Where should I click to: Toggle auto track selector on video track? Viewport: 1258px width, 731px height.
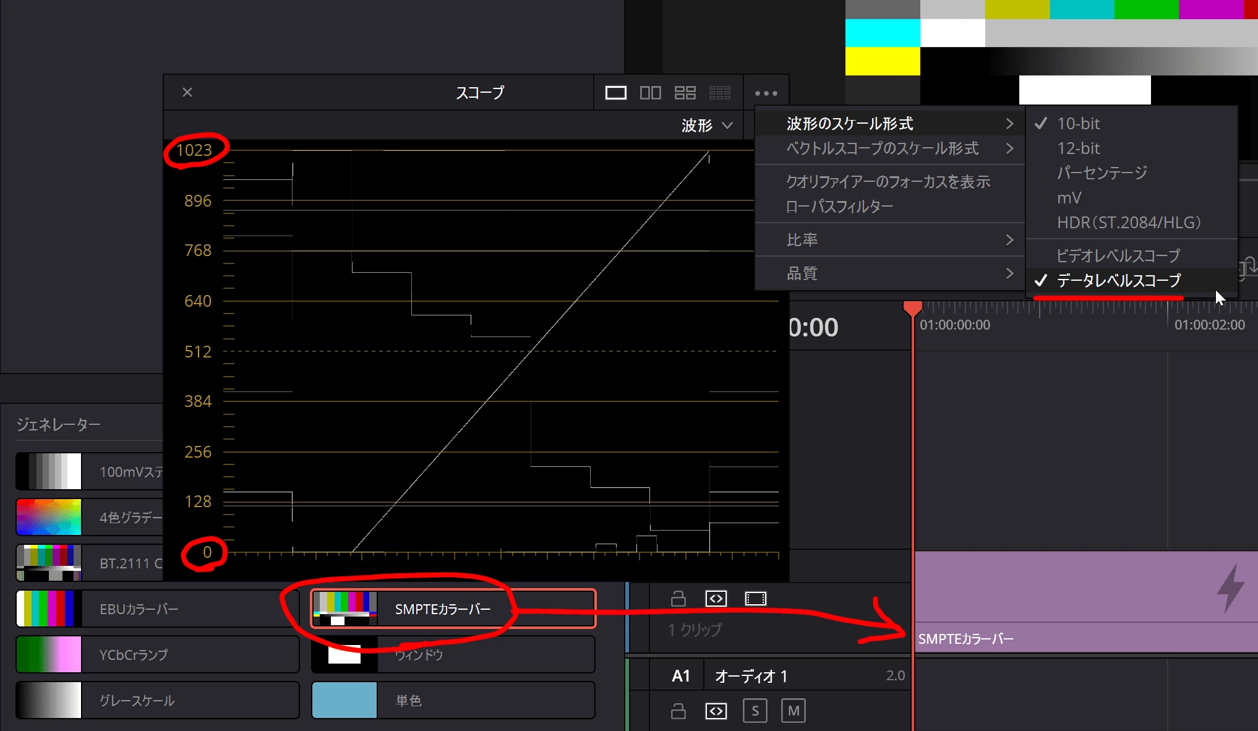click(716, 599)
